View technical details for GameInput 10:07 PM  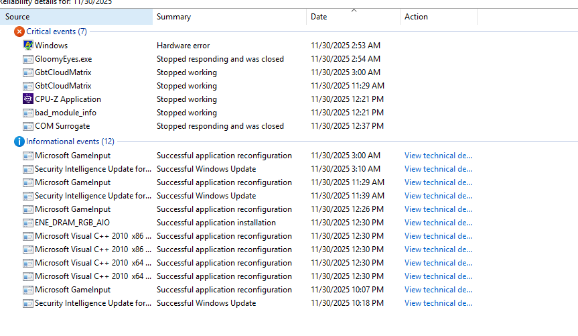coord(438,290)
